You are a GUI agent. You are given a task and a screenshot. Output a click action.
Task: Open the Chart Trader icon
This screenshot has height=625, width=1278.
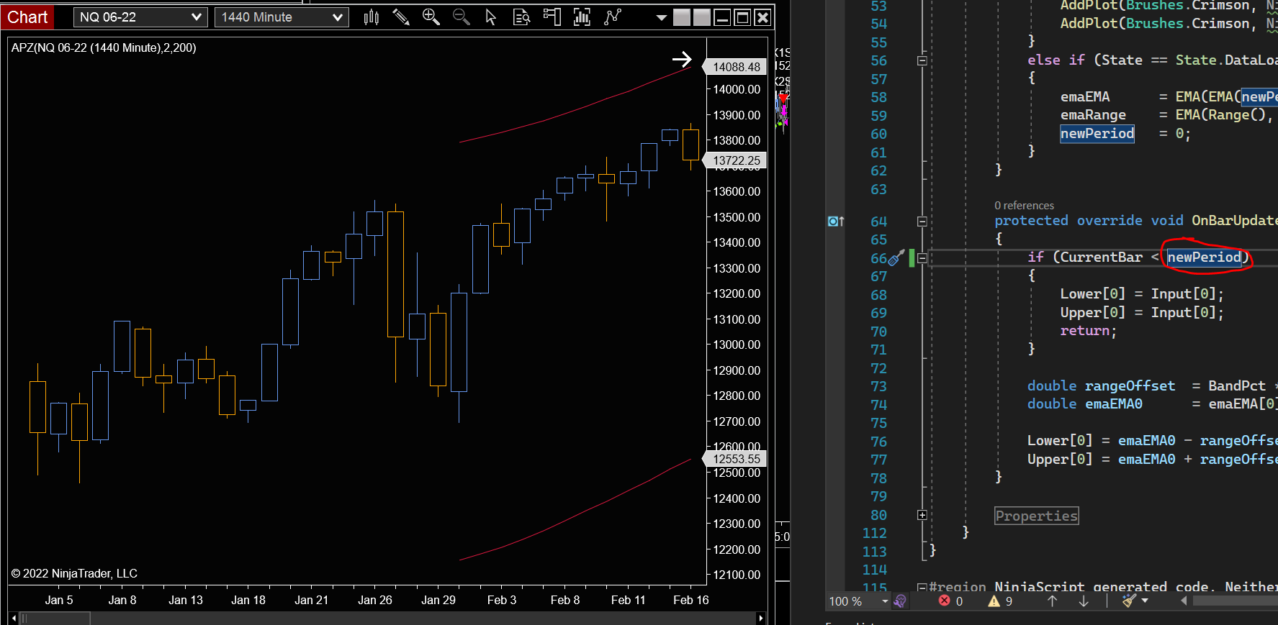552,17
